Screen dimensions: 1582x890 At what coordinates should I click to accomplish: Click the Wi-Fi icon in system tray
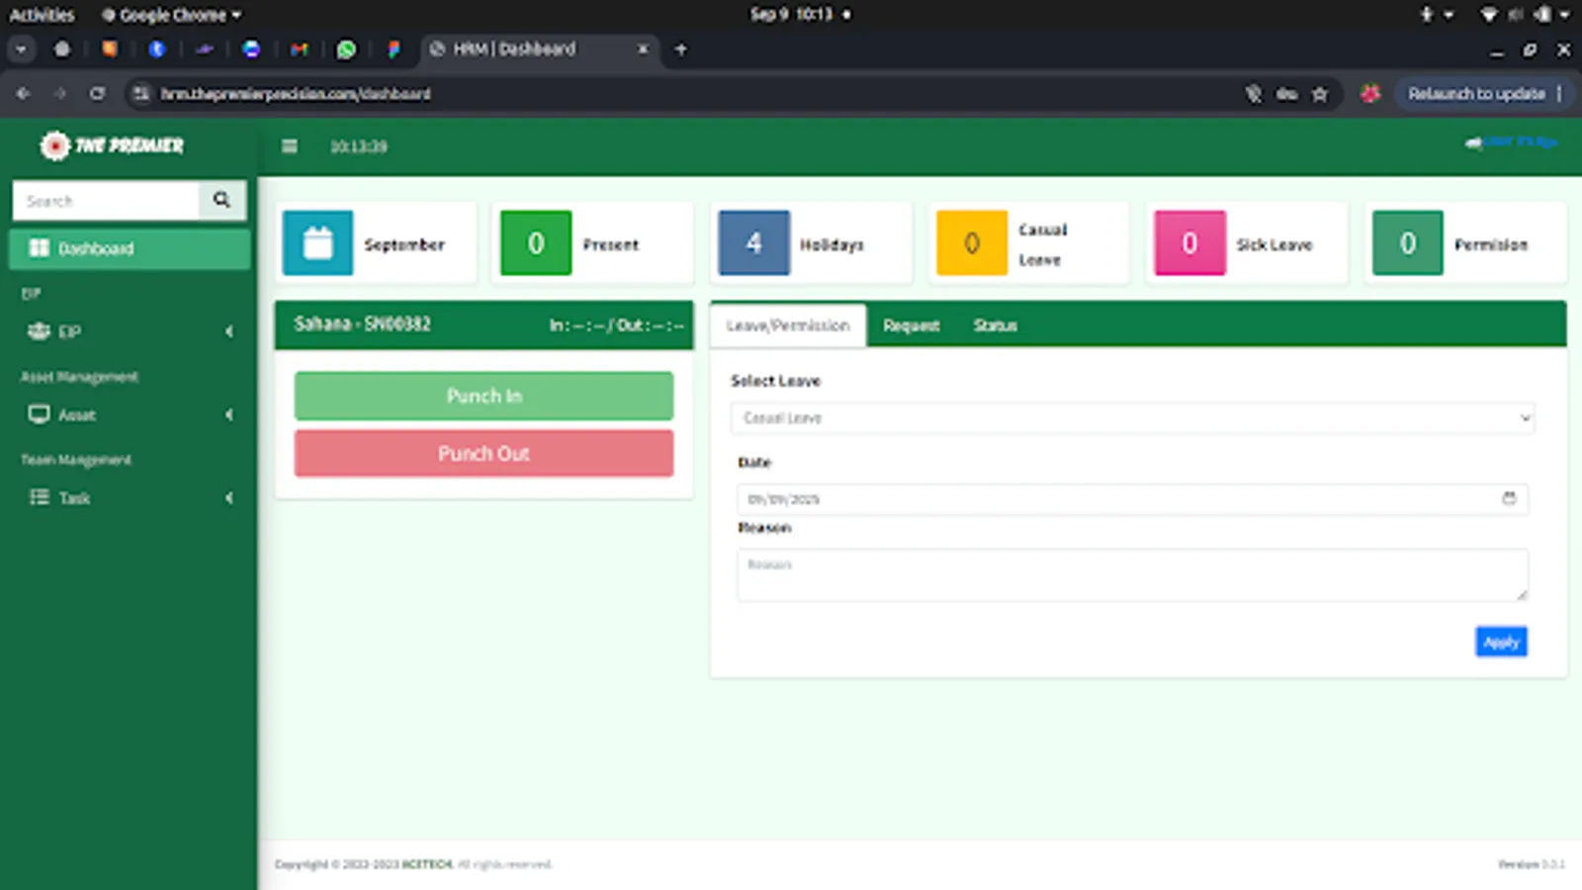coord(1488,14)
